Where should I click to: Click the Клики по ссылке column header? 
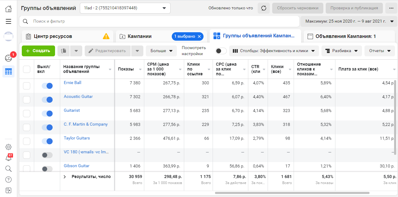pos(198,69)
